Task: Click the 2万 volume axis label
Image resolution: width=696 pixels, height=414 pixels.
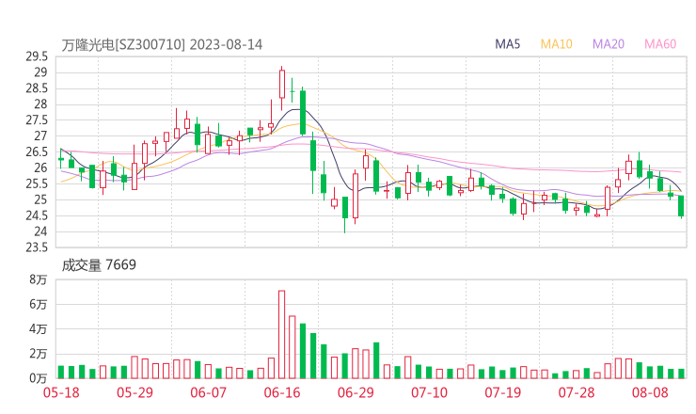Action: click(39, 354)
